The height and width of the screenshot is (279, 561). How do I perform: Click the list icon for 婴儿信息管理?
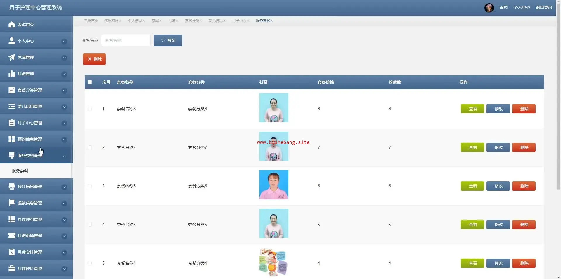[12, 106]
